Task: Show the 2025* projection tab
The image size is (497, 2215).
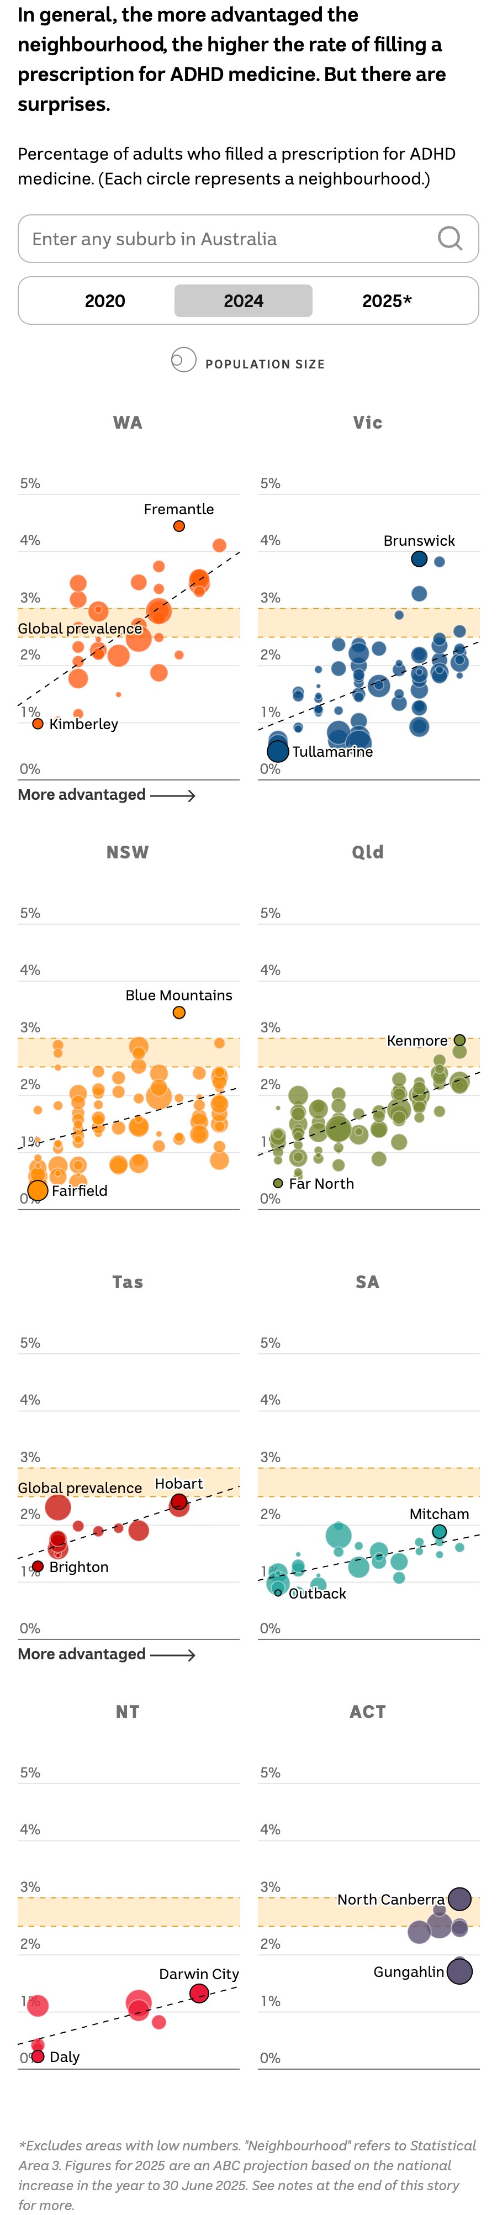Action: [x=386, y=301]
